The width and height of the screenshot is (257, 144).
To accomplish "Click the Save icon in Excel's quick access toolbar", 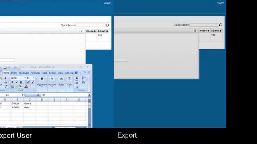I will coord(5,68).
